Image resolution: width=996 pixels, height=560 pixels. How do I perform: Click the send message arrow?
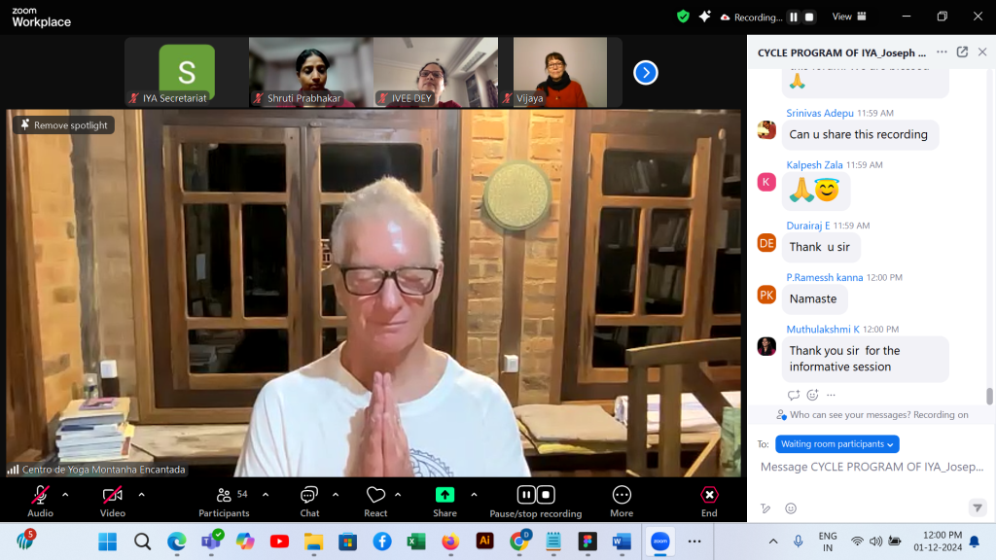point(977,508)
